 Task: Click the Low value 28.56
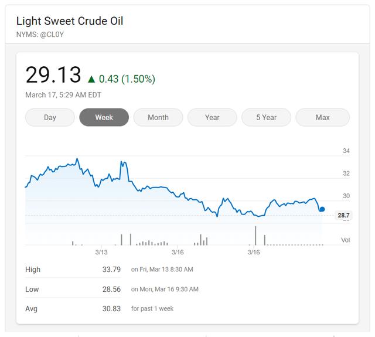(111, 289)
